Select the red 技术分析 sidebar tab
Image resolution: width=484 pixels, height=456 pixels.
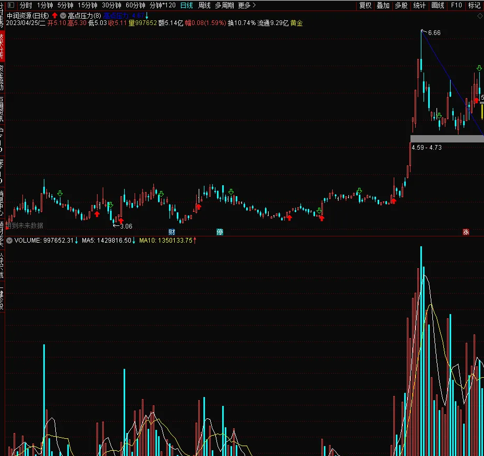click(2, 45)
